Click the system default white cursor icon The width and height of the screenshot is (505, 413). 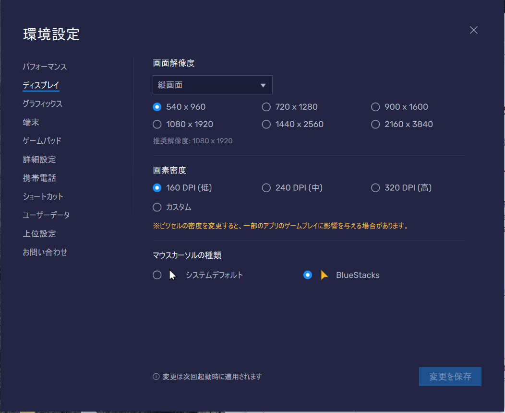[173, 275]
